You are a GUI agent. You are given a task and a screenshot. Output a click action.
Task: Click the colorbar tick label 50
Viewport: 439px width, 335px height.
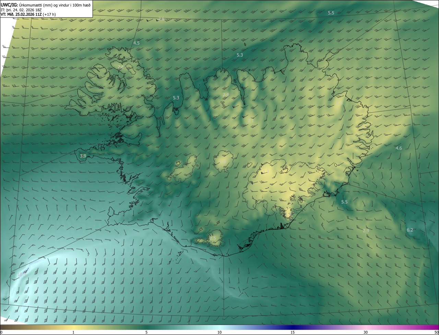click(x=436, y=333)
